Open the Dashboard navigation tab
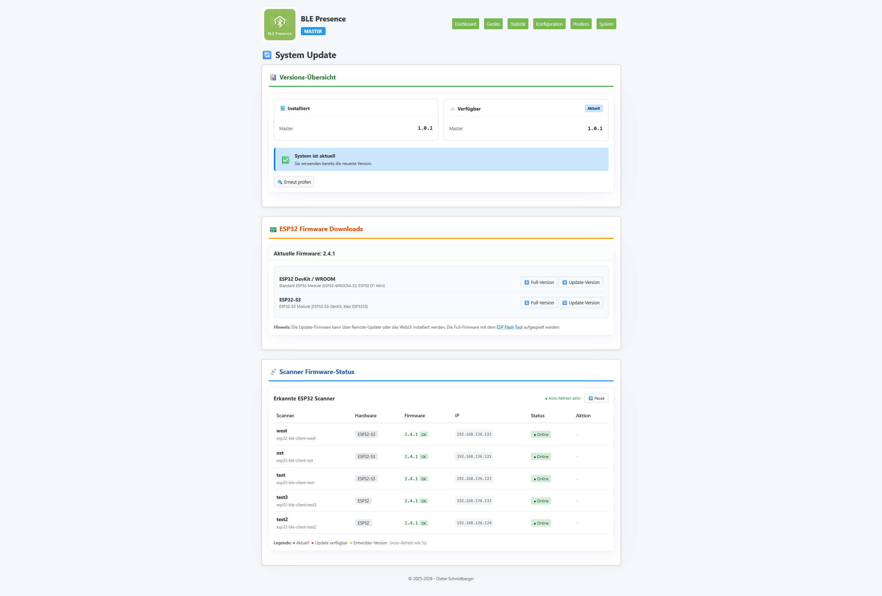This screenshot has height=596, width=882. pyautogui.click(x=465, y=24)
